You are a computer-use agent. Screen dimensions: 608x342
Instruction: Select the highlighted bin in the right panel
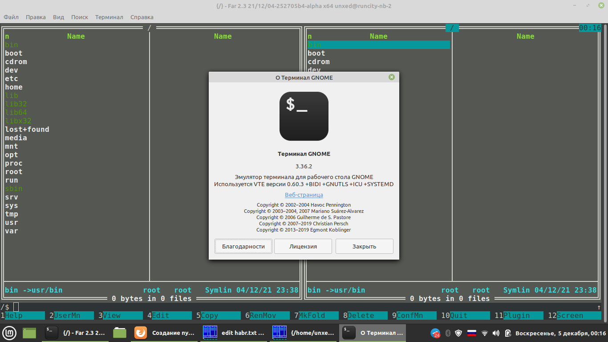point(379,45)
